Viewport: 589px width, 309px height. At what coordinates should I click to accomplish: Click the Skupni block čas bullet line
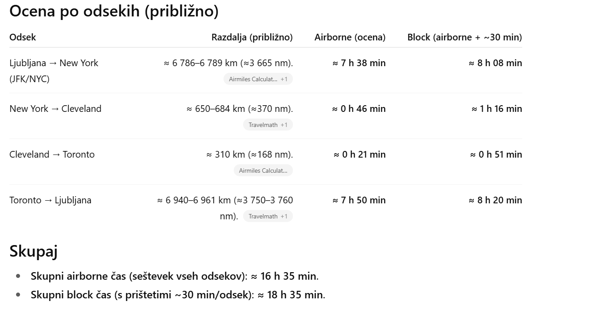(x=178, y=295)
